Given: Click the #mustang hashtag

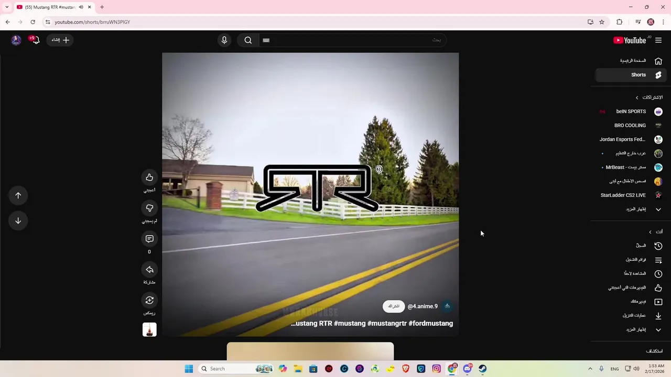Looking at the screenshot, I should 351,324.
